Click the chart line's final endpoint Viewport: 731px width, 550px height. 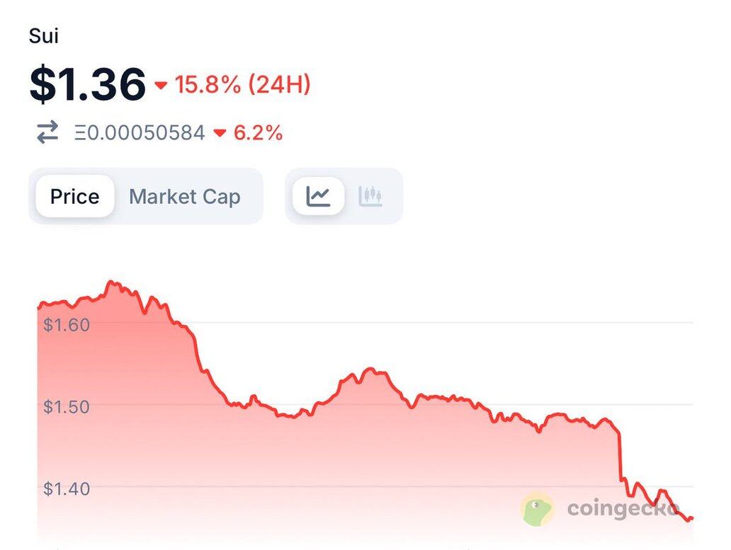point(691,520)
